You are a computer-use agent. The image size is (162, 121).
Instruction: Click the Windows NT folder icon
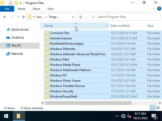(x=47, y=75)
